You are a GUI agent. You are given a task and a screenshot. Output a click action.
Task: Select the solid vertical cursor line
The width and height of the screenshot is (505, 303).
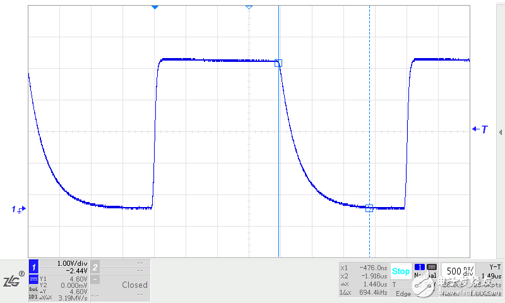click(279, 158)
